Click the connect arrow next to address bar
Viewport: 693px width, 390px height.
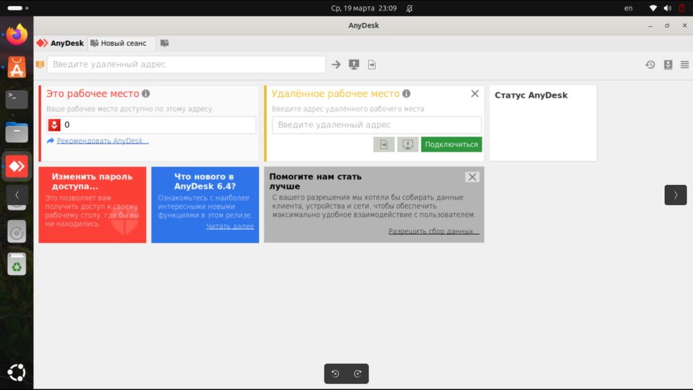pyautogui.click(x=336, y=64)
